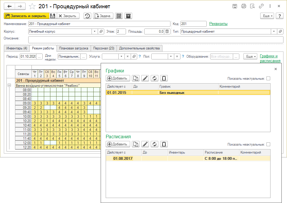Open the history clock icon
The image size is (287, 203).
pyautogui.click(x=87, y=16)
